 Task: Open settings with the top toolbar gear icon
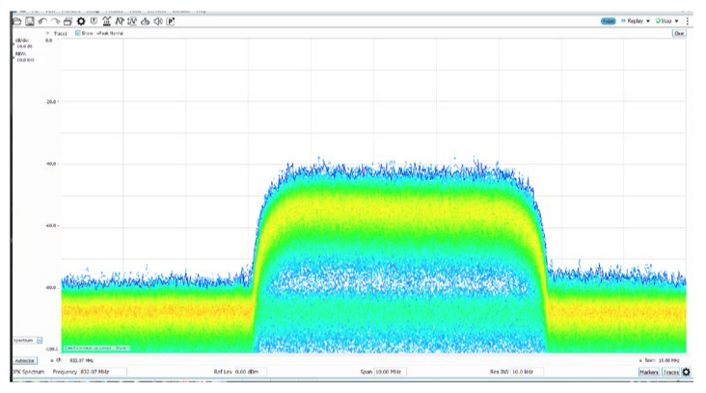click(x=81, y=21)
